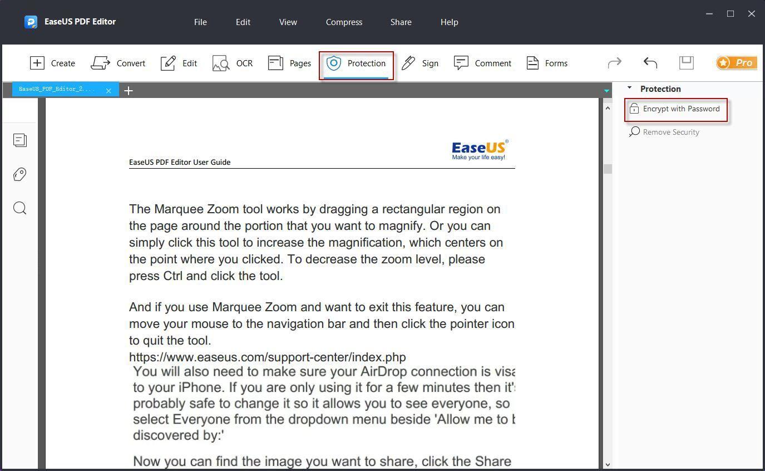
Task: Open the bookmarks sidebar panel icon
Action: point(20,140)
